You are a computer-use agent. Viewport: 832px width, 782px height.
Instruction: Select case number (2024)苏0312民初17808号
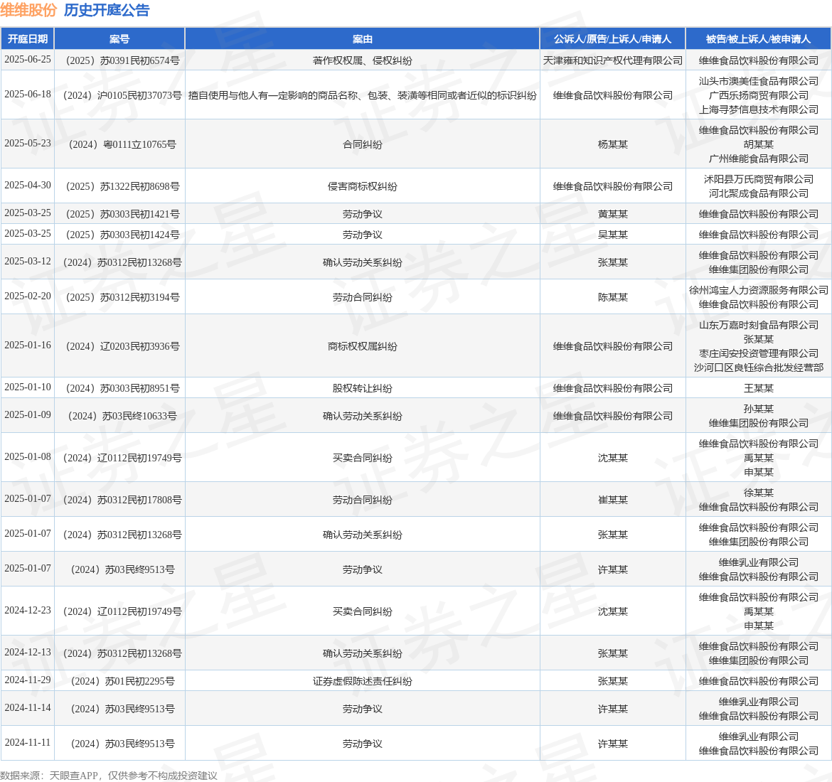(x=122, y=500)
